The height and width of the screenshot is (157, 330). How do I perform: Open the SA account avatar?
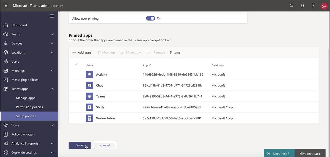click(x=324, y=6)
